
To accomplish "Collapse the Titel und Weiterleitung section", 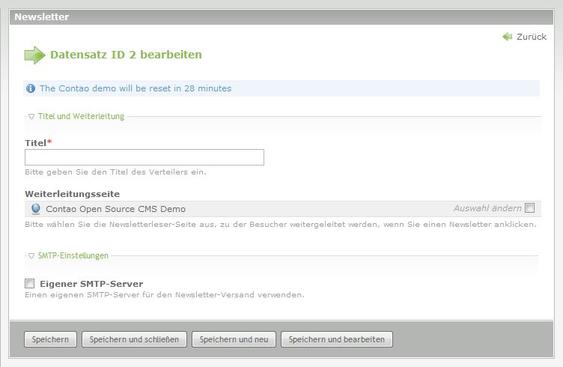I will tap(81, 116).
